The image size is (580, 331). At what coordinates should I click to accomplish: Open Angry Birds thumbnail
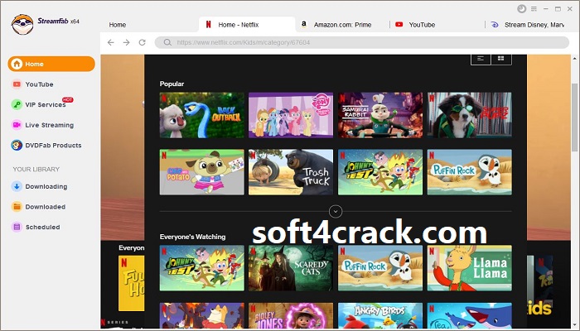click(380, 316)
